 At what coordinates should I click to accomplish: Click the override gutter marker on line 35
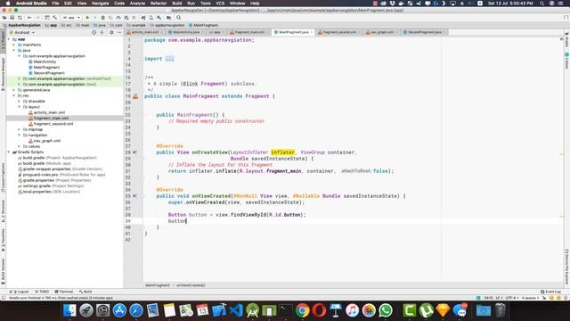pyautogui.click(x=134, y=196)
